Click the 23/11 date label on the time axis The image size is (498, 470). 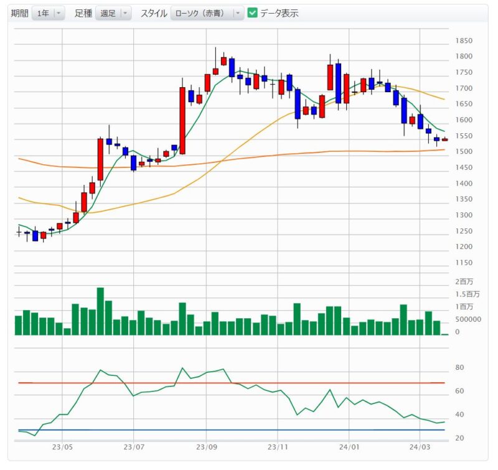(278, 447)
